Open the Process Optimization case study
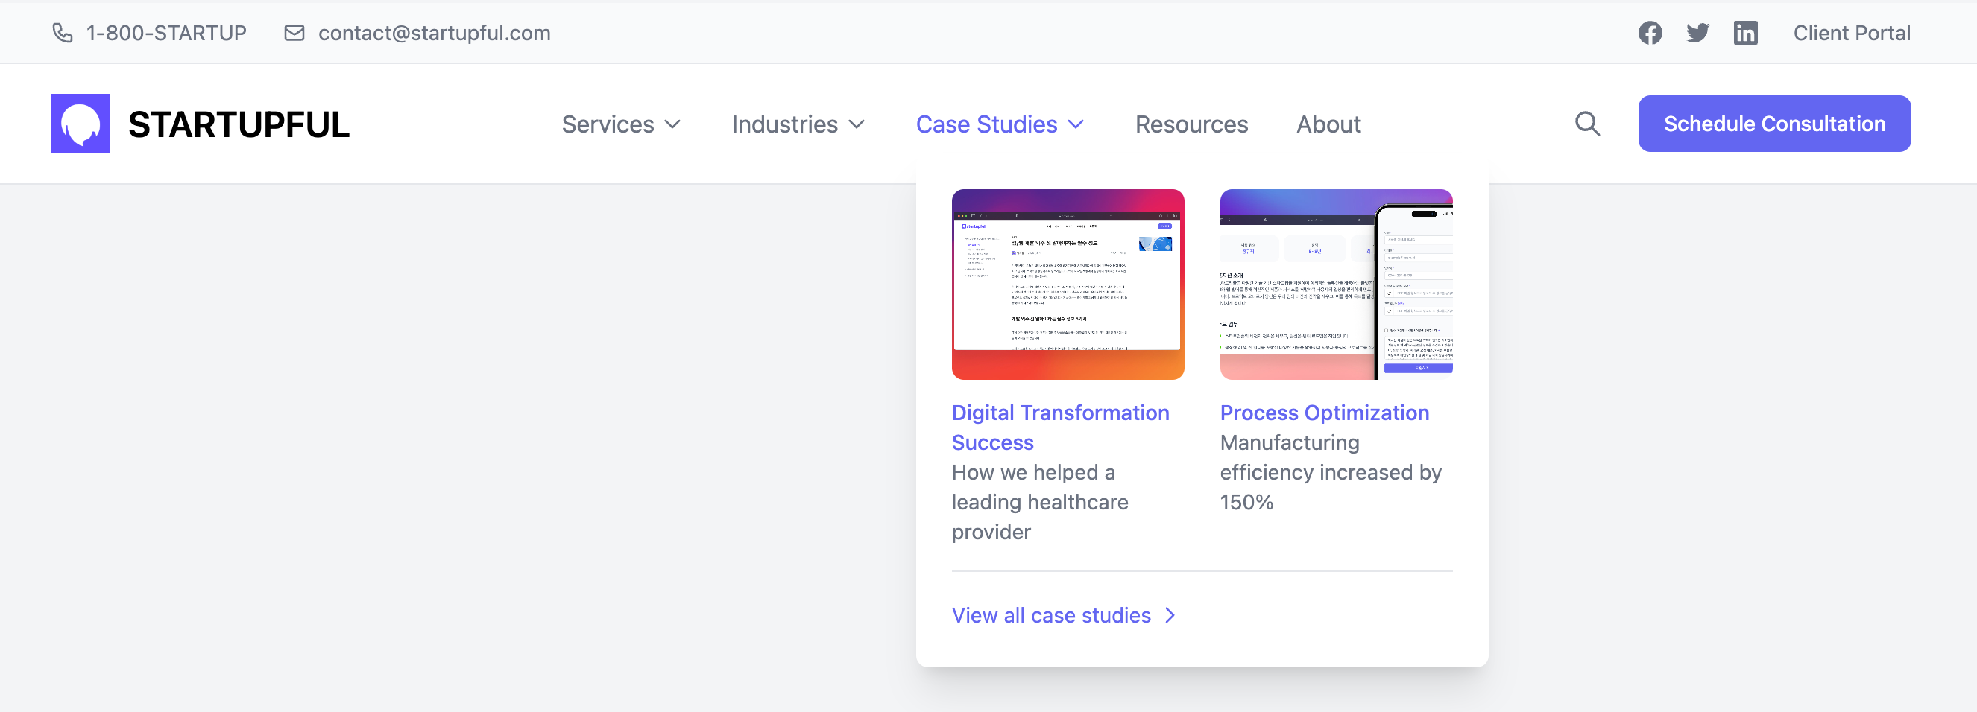Viewport: 1977px width, 712px height. 1324,413
